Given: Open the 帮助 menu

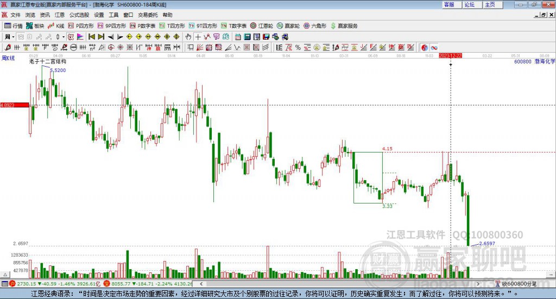Looking at the screenshot, I should pyautogui.click(x=167, y=15).
